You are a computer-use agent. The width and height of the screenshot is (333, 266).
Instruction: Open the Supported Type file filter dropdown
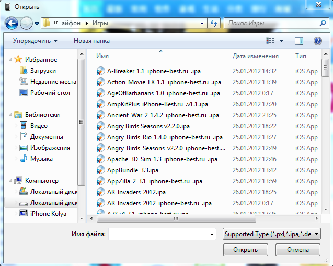click(272, 234)
